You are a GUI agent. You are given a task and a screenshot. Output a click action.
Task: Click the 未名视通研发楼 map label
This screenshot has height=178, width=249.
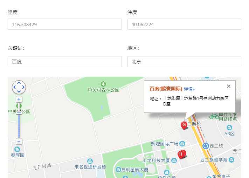90,167
